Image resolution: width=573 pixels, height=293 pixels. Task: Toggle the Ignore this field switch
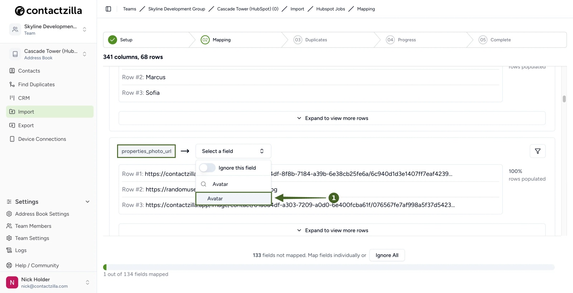[207, 168]
